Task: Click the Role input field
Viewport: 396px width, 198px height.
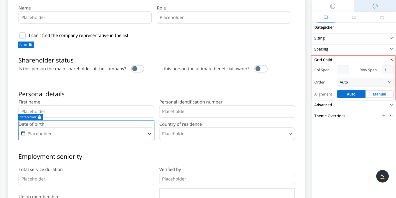Action: coord(224,17)
